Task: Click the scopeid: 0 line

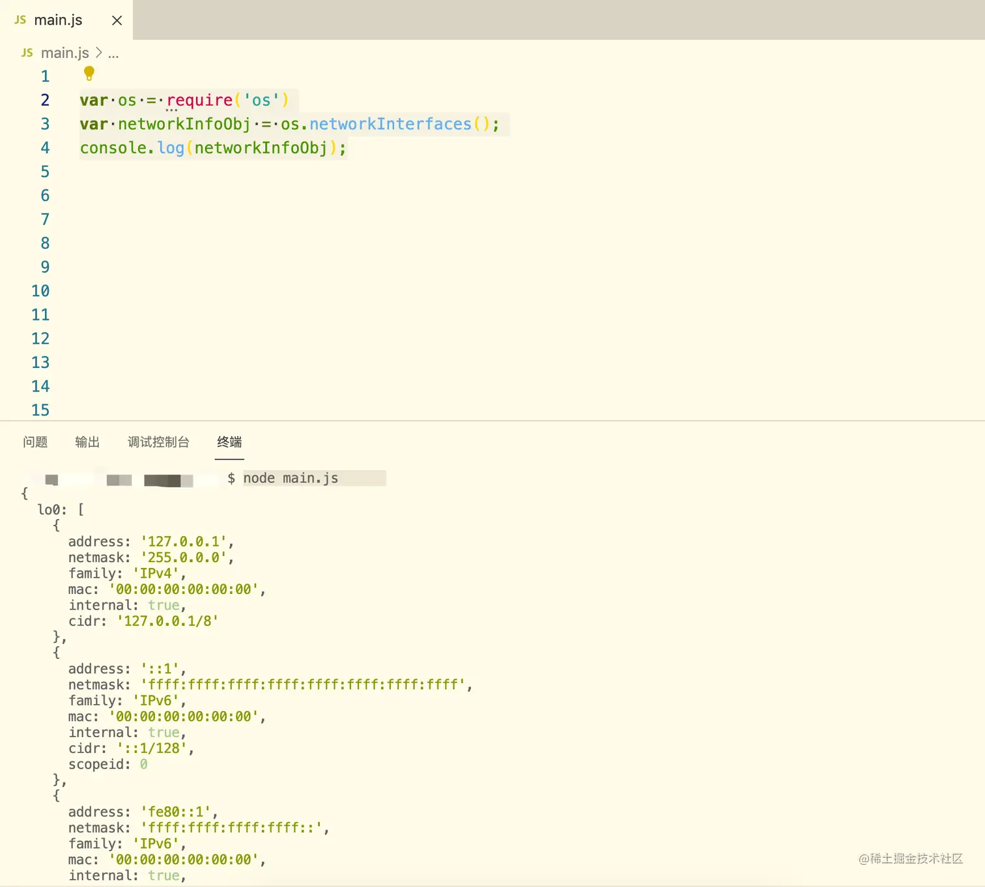Action: click(x=108, y=764)
